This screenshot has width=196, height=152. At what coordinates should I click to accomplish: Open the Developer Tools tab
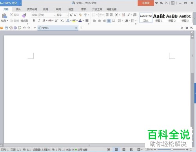[x=97, y=9]
